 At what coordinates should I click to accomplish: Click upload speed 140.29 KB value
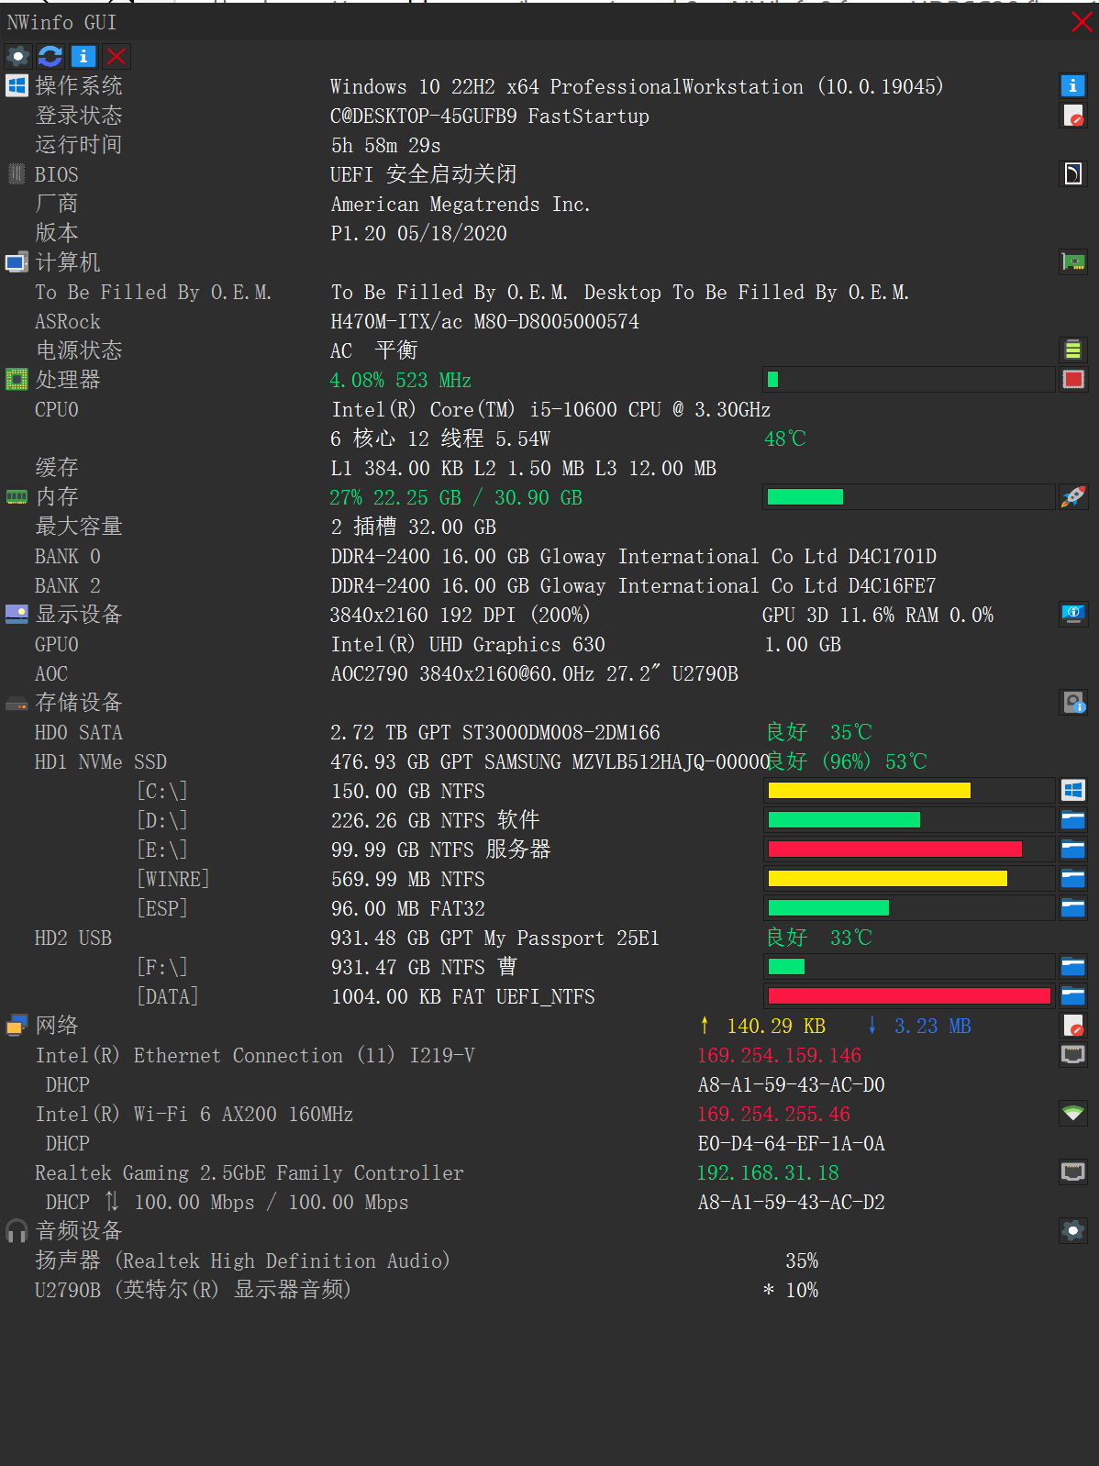pyautogui.click(x=776, y=1026)
